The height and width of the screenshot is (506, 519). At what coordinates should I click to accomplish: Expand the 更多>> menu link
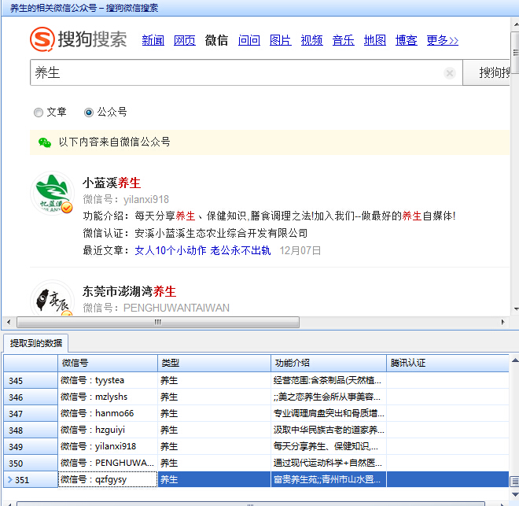(x=443, y=40)
